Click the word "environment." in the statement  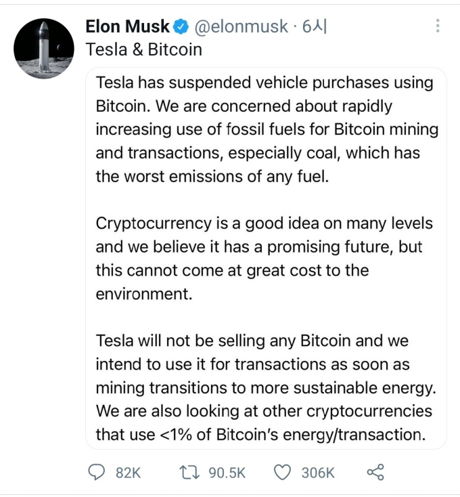click(144, 294)
